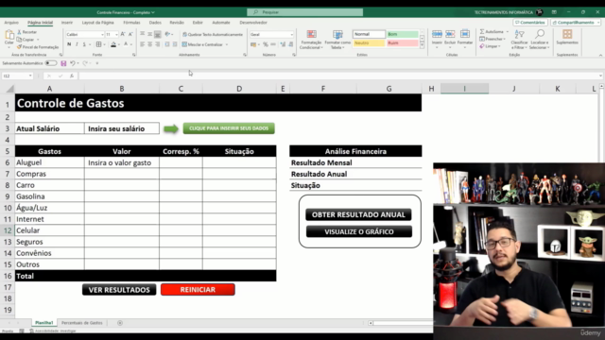
Task: Open Formatar cells option
Action: point(465,38)
